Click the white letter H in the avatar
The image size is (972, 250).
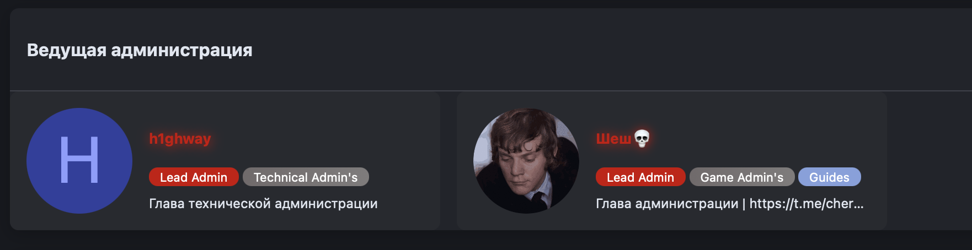coord(79,160)
